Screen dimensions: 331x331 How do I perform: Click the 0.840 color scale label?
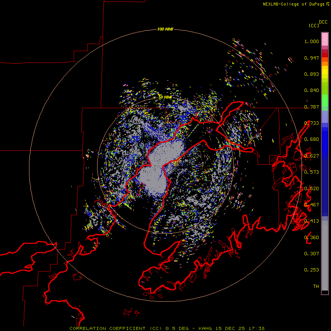(312, 90)
